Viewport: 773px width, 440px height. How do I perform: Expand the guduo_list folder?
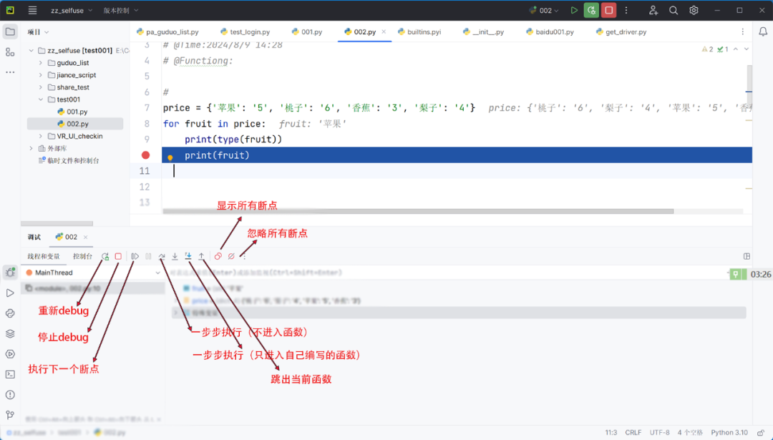point(42,64)
